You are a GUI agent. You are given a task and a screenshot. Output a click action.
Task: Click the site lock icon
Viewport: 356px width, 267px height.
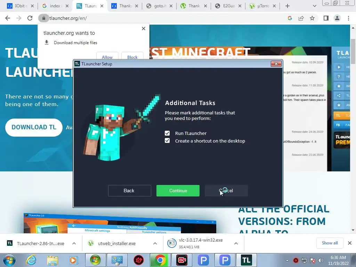[x=44, y=18]
